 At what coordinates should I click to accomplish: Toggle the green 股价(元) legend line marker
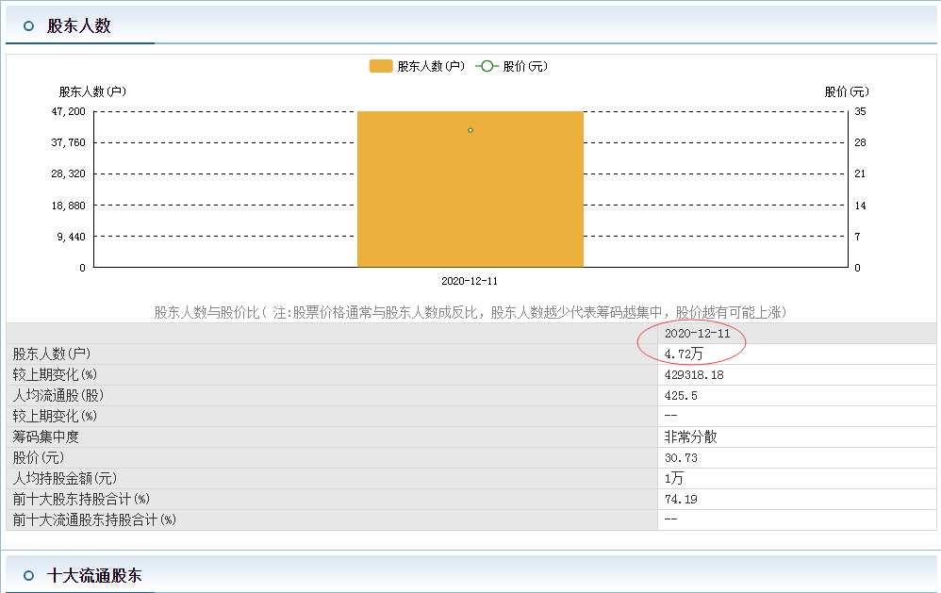[x=487, y=66]
